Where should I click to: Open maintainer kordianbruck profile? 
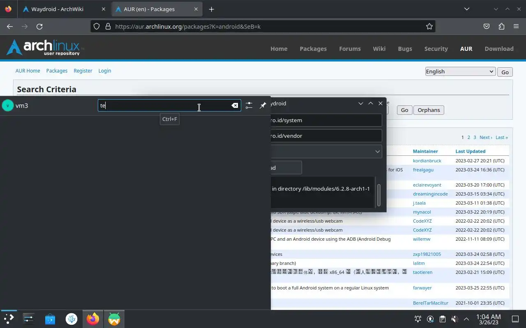click(x=427, y=161)
